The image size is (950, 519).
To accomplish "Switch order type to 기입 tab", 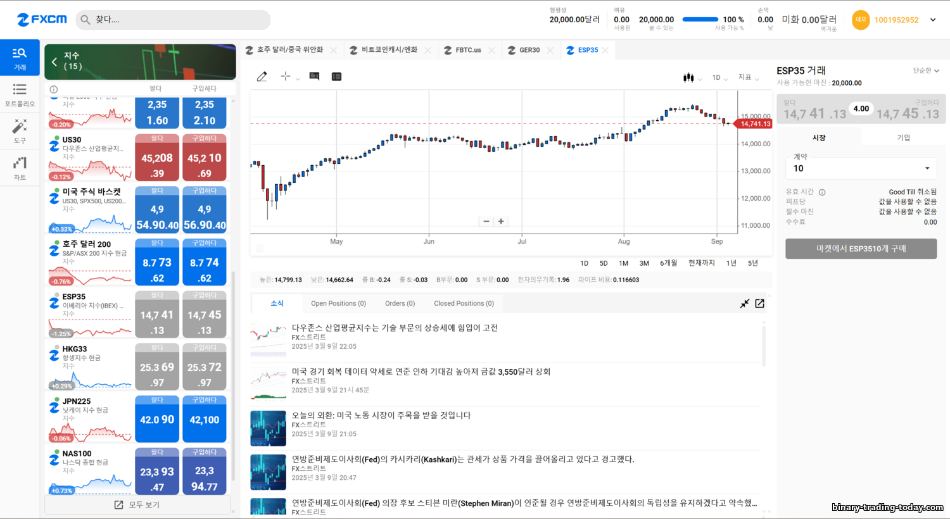I will pyautogui.click(x=903, y=137).
